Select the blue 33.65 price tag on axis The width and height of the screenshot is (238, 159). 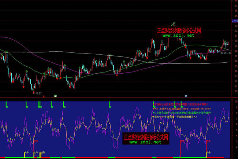[234, 21]
